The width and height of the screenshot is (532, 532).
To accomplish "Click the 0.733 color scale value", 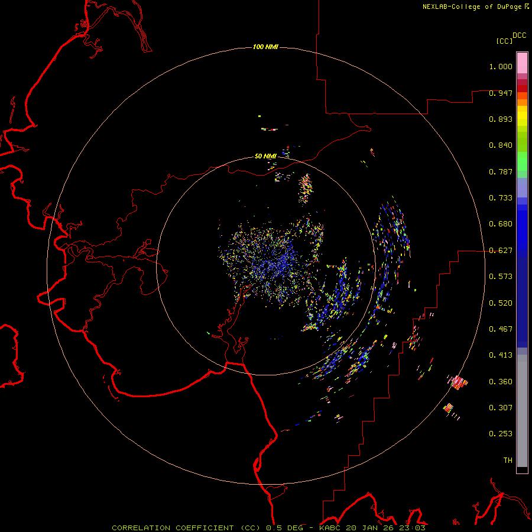I will click(x=501, y=198).
